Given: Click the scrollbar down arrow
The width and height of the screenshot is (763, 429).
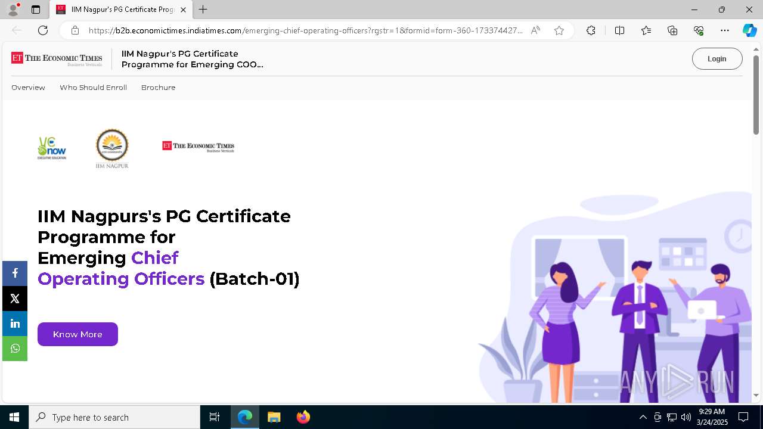Looking at the screenshot, I should tap(756, 395).
